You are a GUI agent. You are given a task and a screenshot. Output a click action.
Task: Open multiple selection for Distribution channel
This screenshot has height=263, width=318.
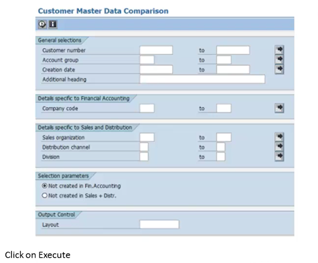279,147
